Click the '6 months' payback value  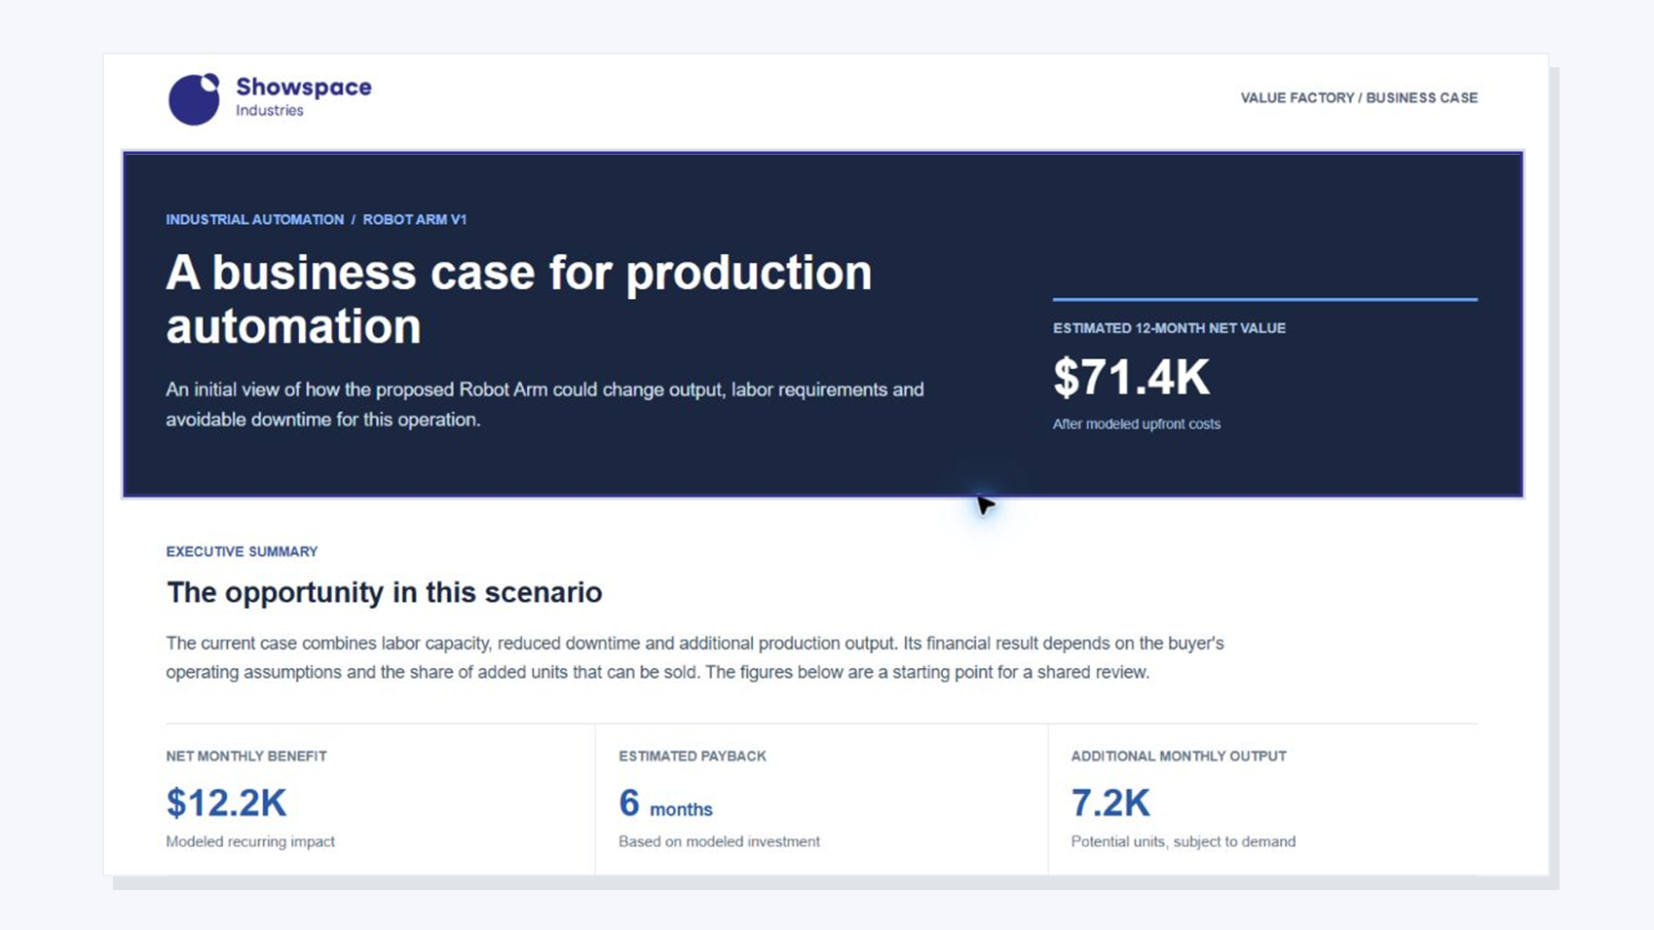(x=665, y=803)
